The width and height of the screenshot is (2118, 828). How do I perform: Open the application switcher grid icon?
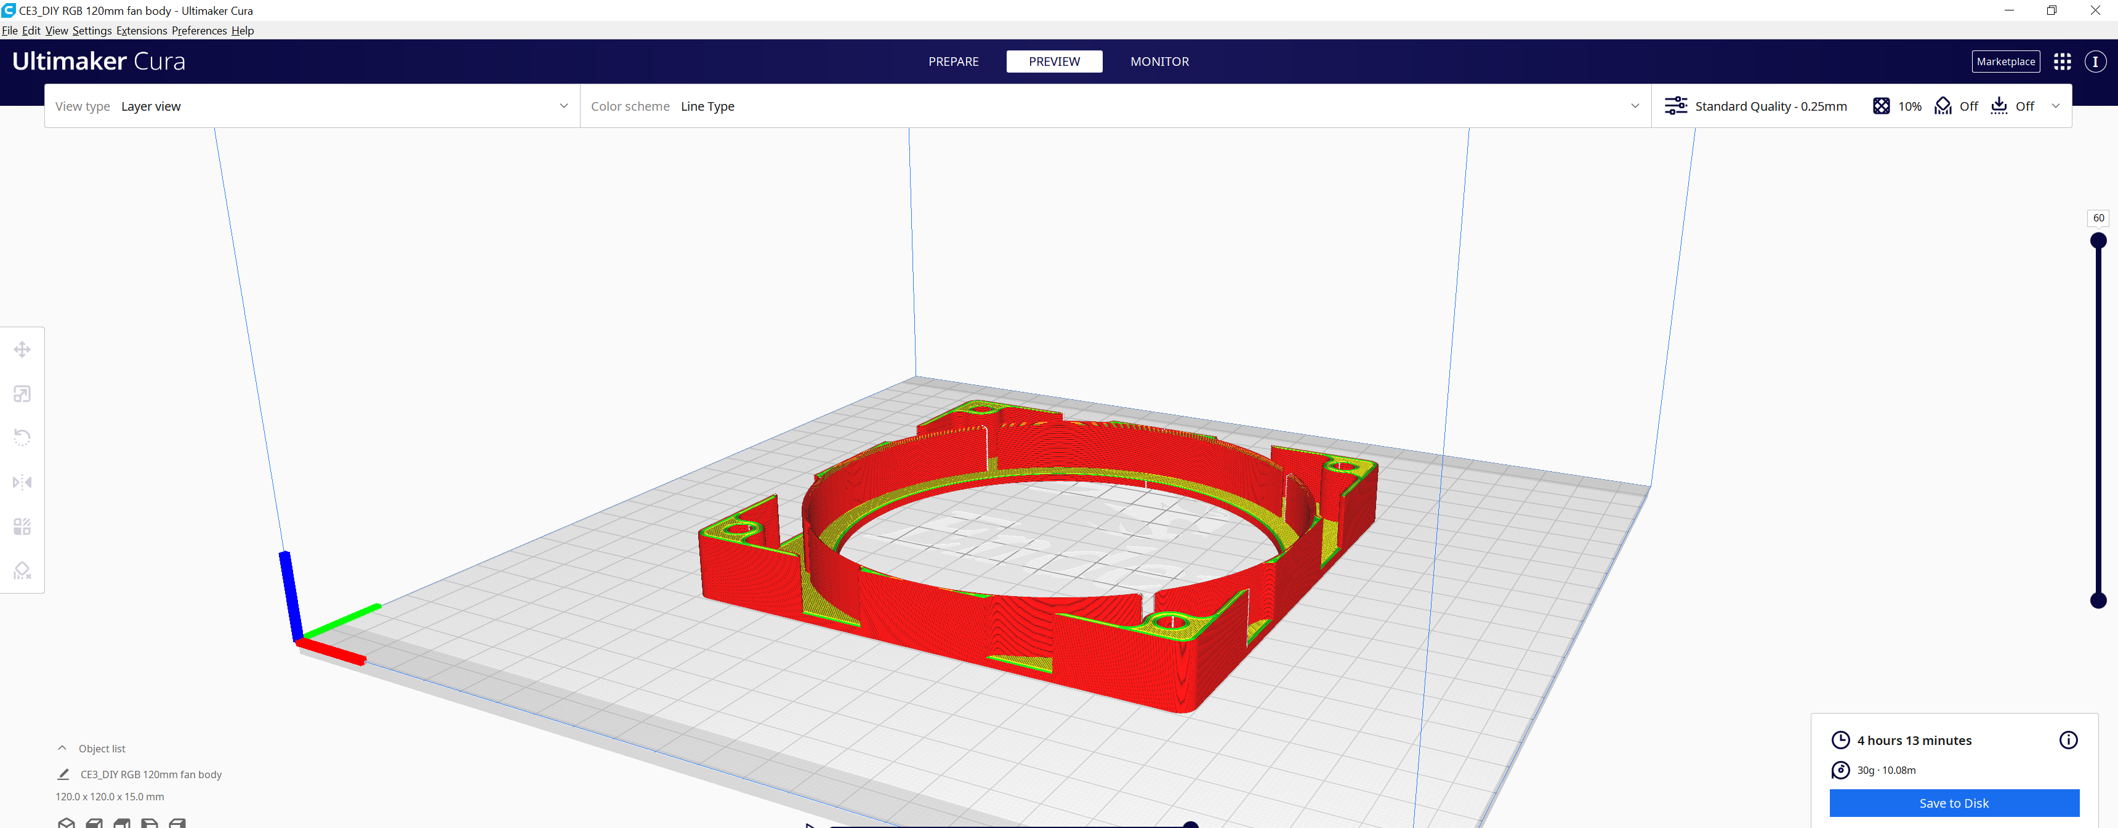[2062, 62]
